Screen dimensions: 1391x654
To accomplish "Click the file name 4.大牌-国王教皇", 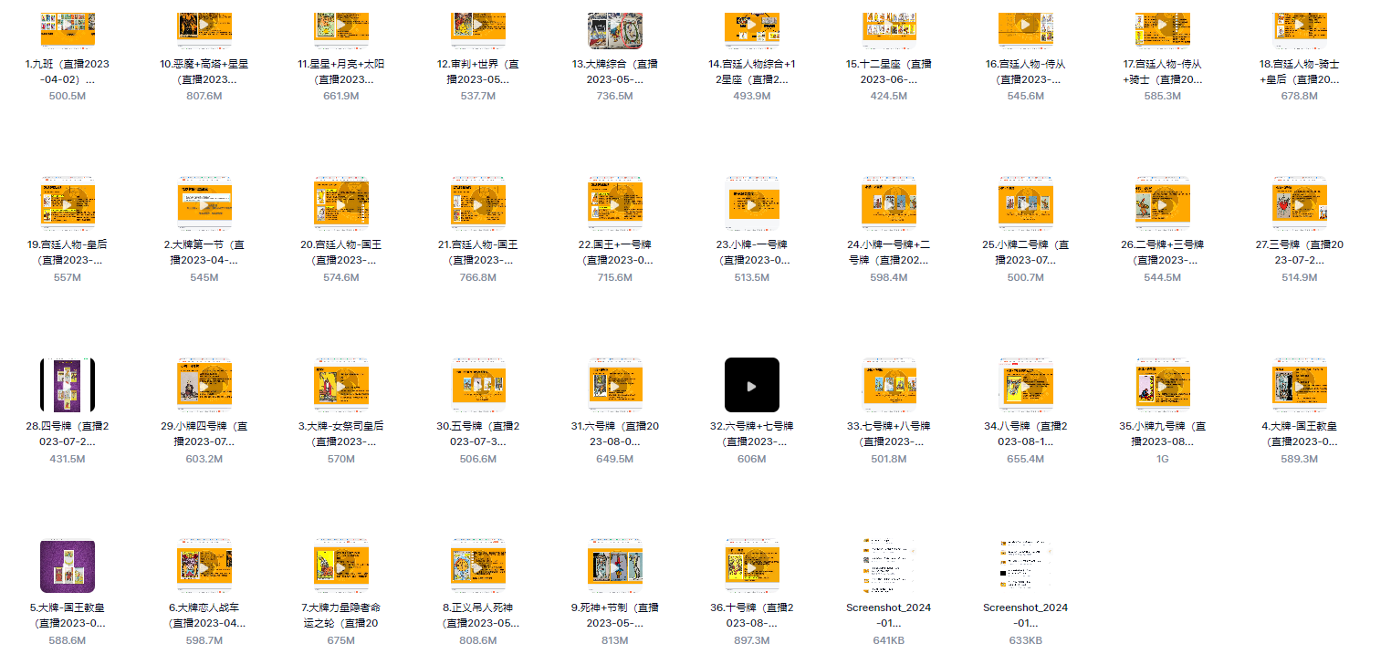I will click(x=1300, y=433).
